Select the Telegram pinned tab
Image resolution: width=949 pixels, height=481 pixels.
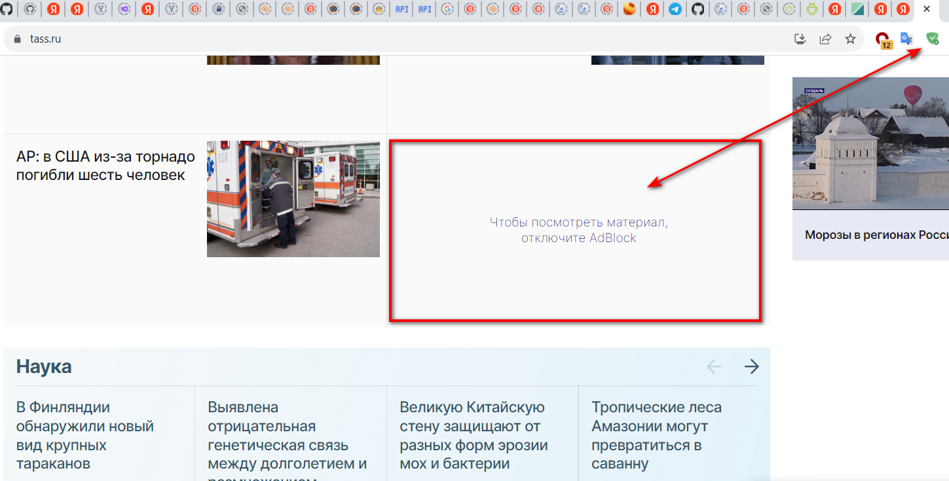tap(675, 9)
